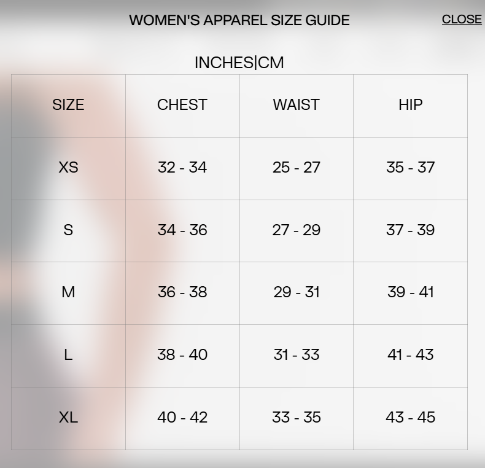The image size is (485, 468).
Task: Click M waist measurement 29 - 31
Action: 296,292
